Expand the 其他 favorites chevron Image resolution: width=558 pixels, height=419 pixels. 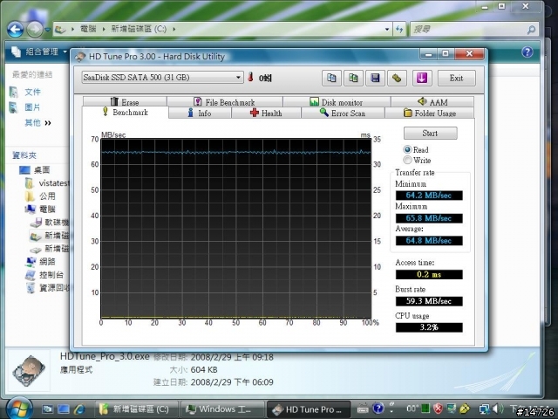[x=48, y=123]
